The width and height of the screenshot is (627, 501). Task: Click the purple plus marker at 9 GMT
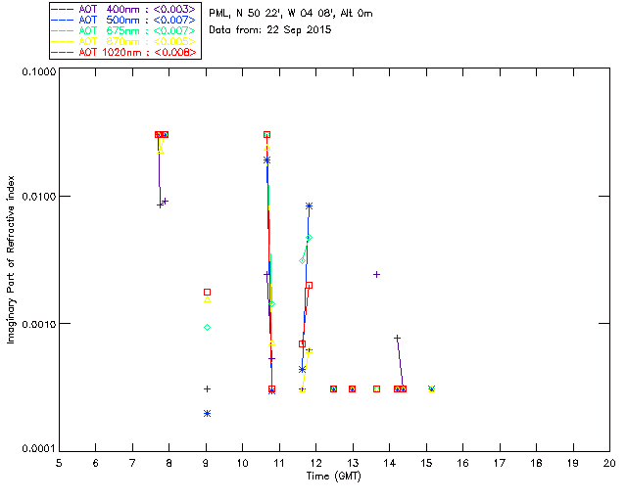coord(207,389)
